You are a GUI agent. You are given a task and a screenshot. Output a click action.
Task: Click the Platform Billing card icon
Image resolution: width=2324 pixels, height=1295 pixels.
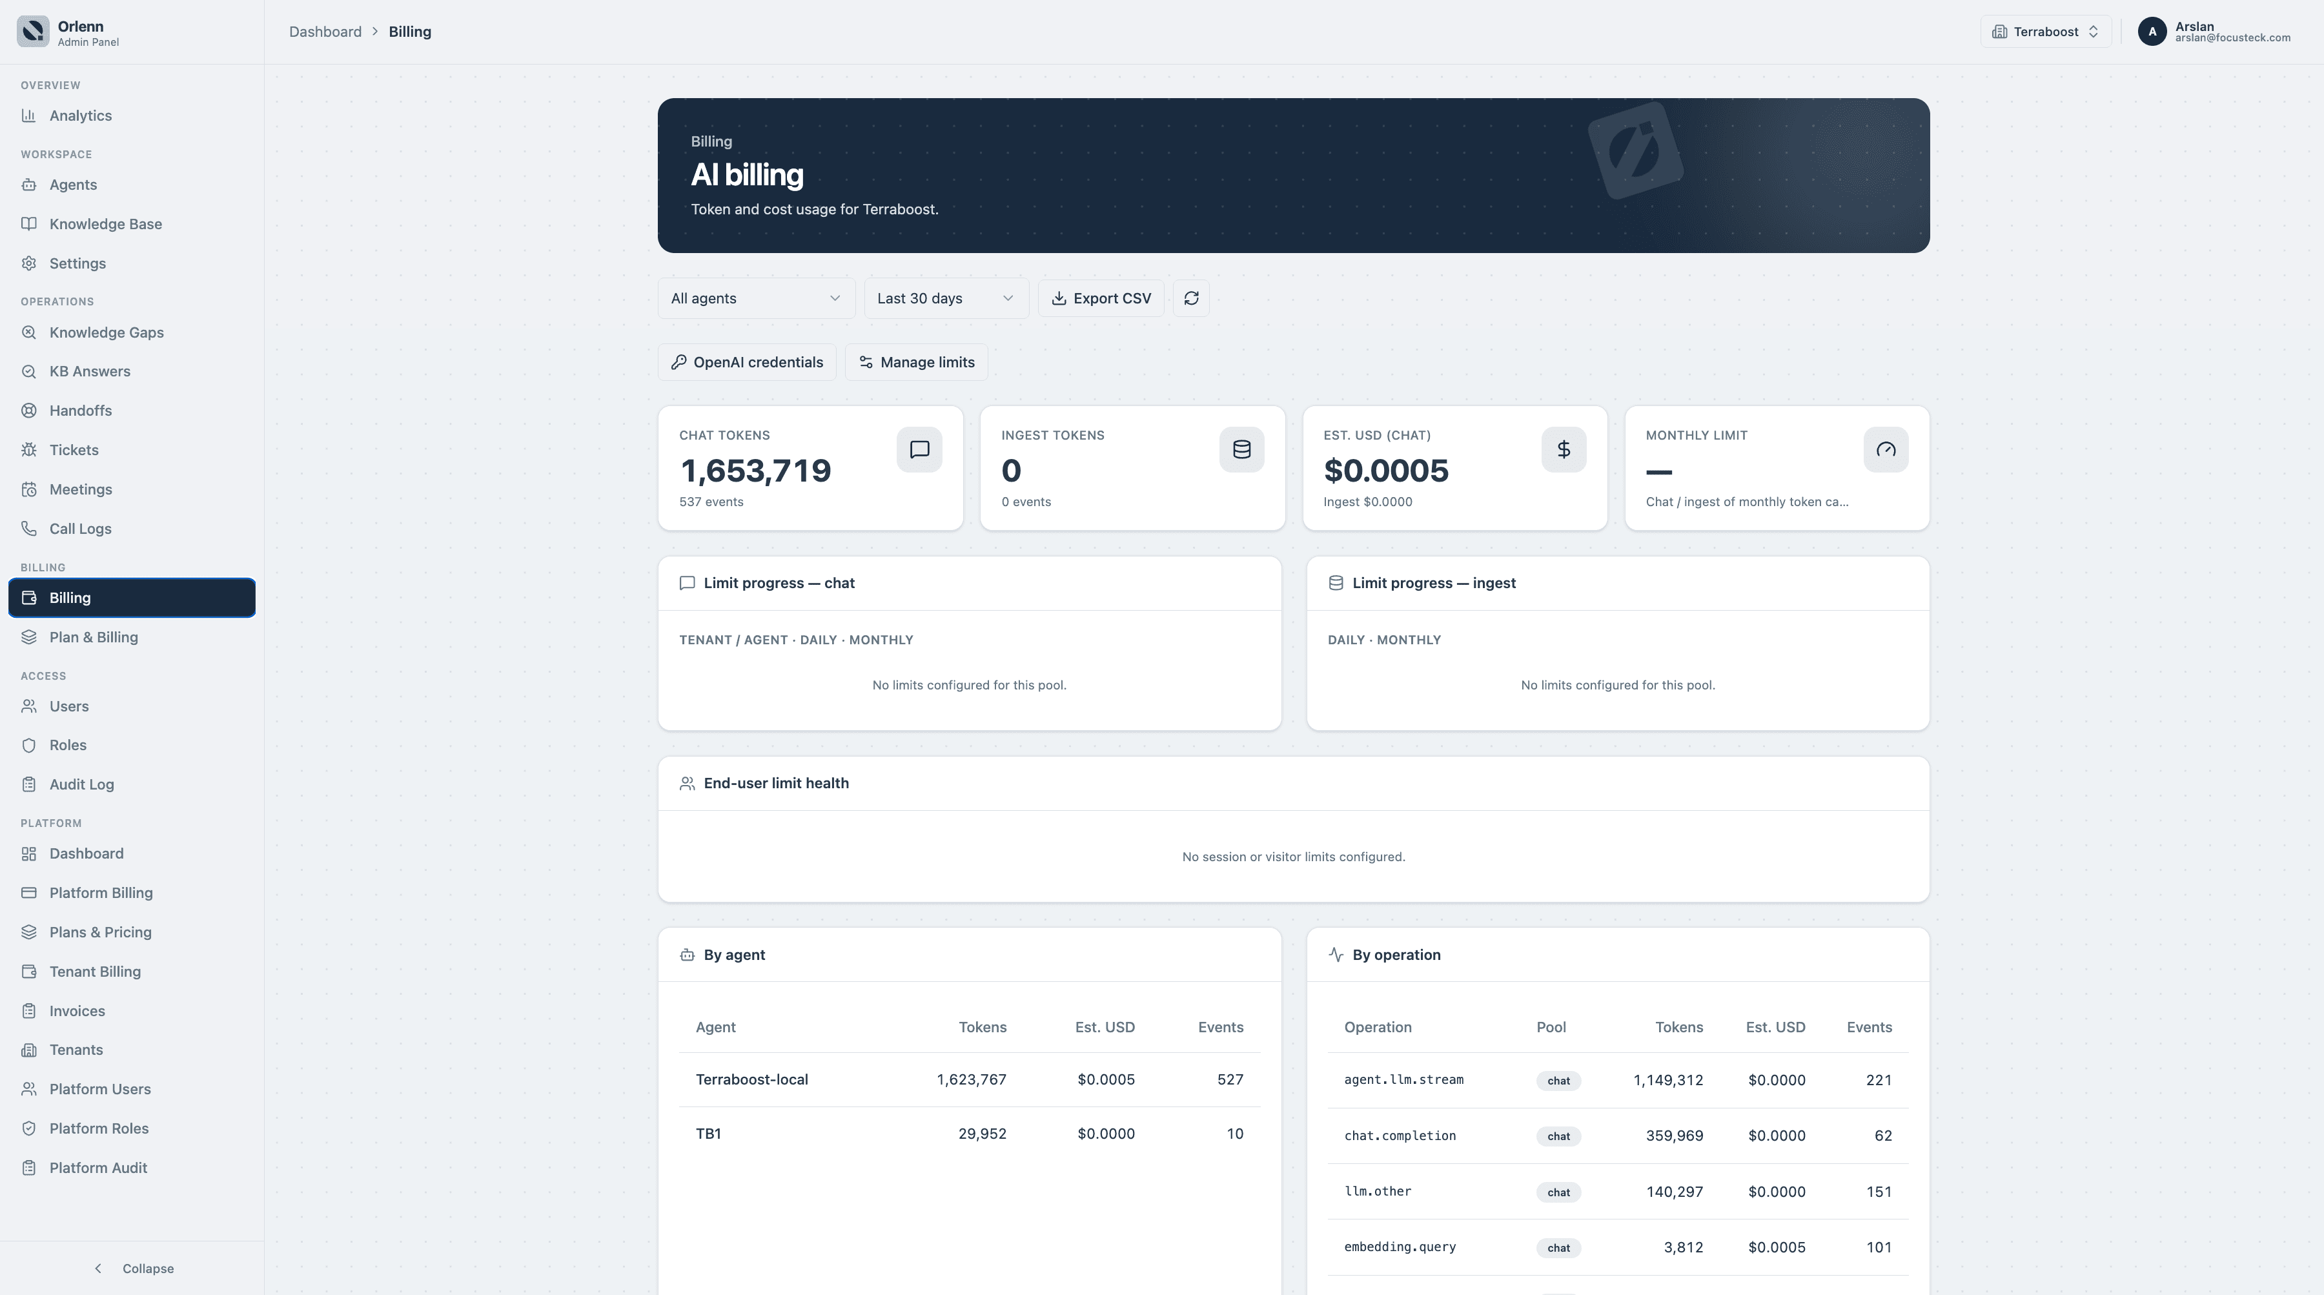click(x=29, y=893)
